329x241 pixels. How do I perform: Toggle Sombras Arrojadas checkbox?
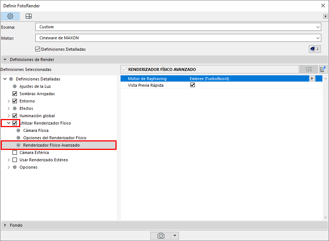[15, 94]
